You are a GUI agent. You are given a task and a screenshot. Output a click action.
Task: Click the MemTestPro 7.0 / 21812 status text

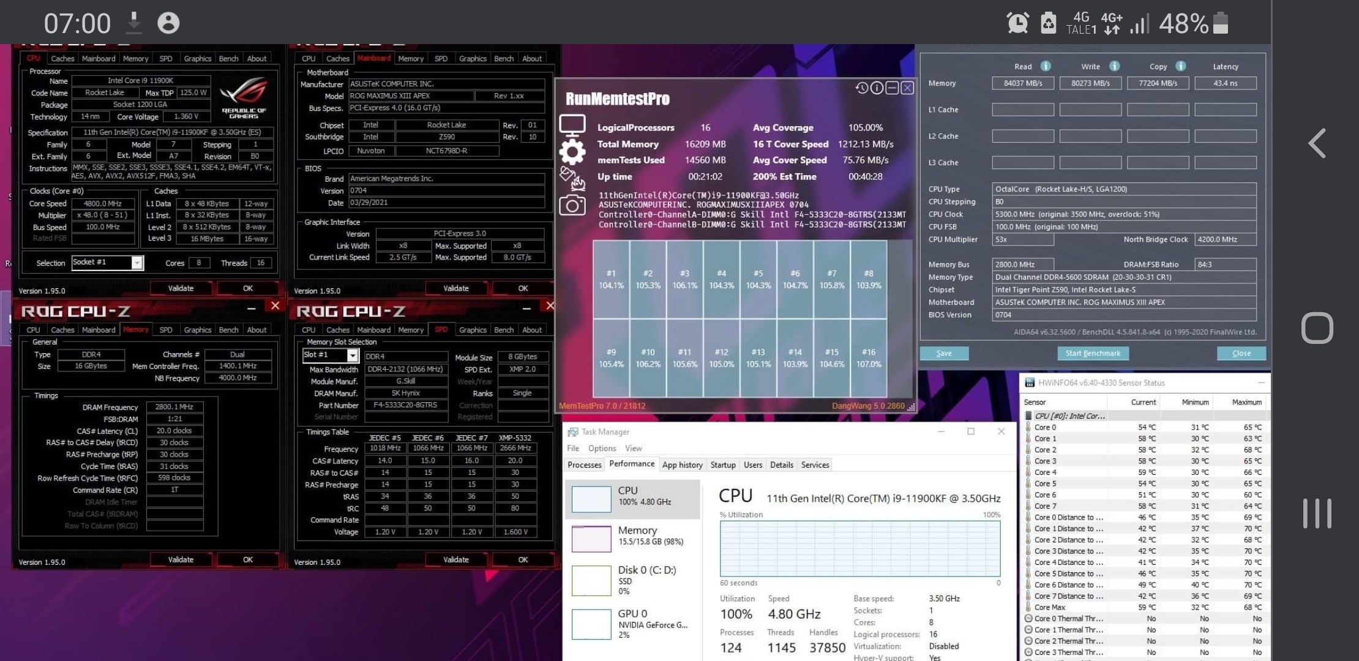[602, 406]
